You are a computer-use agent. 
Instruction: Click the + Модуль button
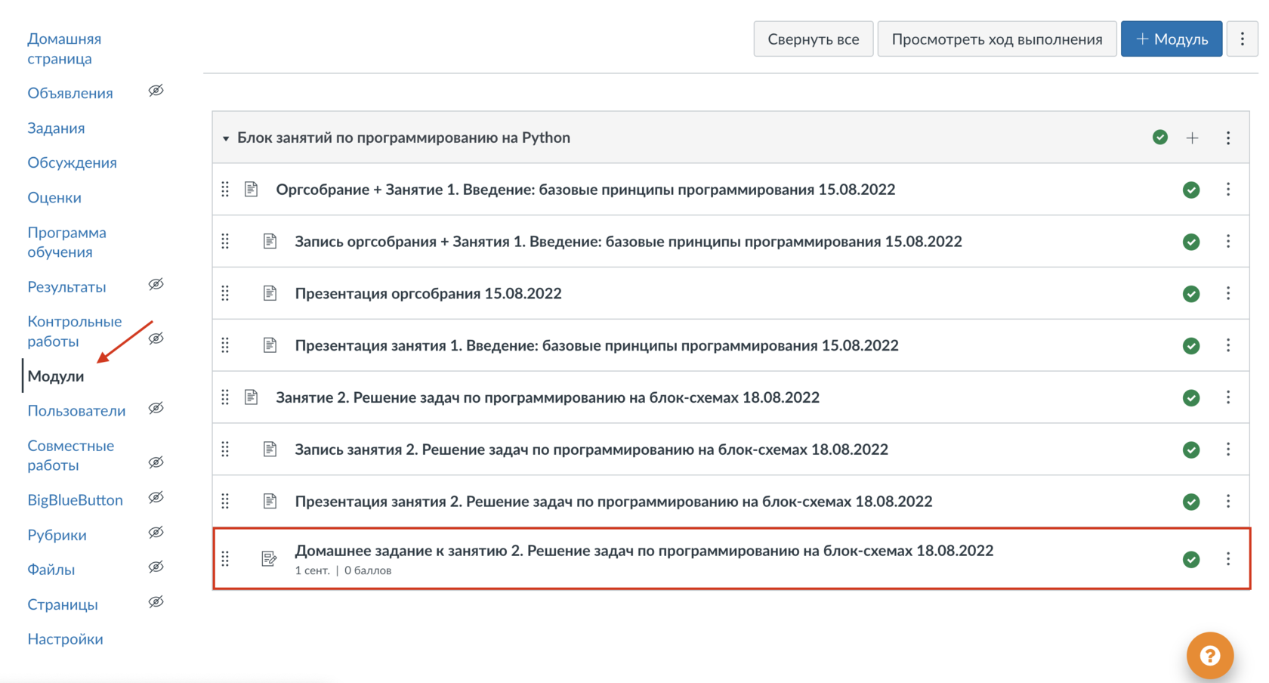tap(1171, 39)
